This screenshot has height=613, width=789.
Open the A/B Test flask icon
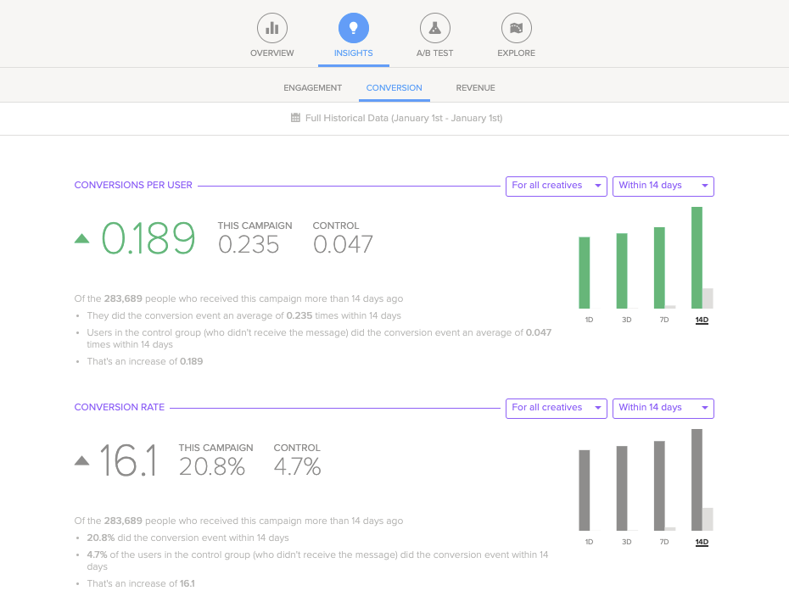[434, 29]
